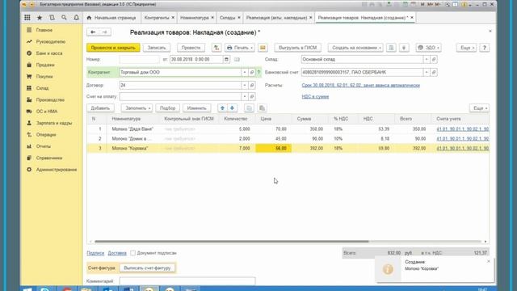Image resolution: width=517 pixels, height=291 pixels.
Task: Expand the Склад field dropdown arrow
Action: coord(427,59)
